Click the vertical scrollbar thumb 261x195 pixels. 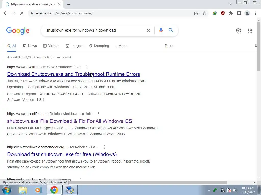(259, 46)
